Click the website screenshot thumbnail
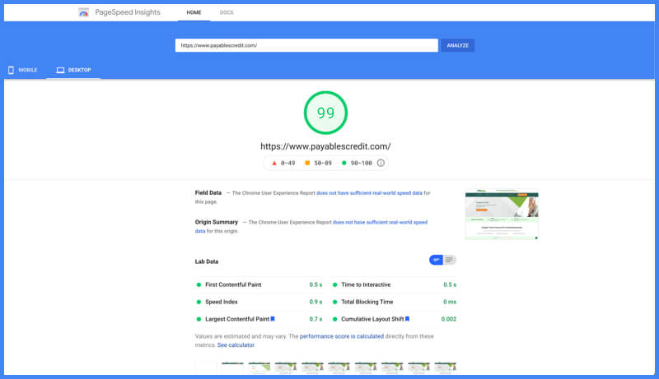The image size is (659, 379). click(x=502, y=215)
